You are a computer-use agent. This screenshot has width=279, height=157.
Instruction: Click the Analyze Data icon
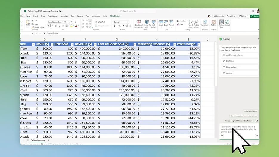[x=221, y=22]
